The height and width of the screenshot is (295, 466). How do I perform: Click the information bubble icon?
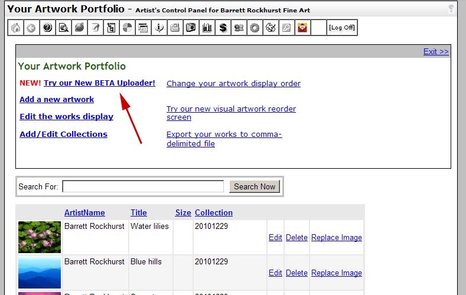[159, 28]
